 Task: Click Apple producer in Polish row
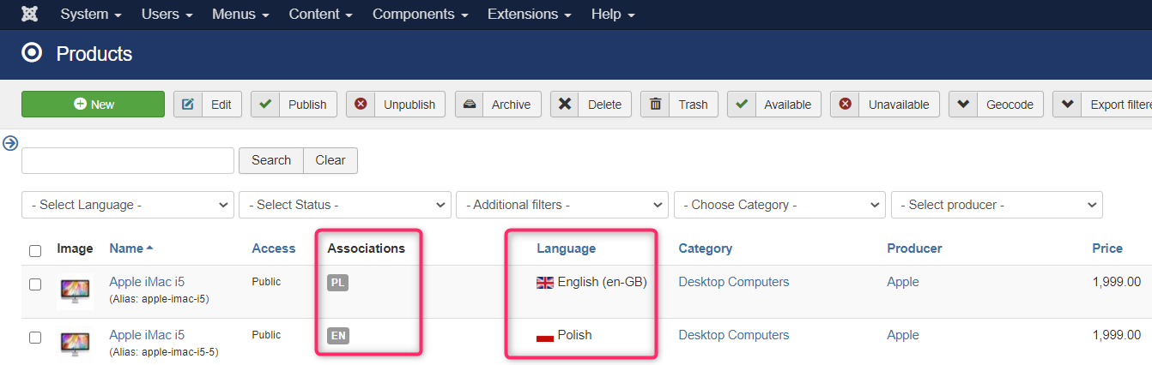click(903, 335)
